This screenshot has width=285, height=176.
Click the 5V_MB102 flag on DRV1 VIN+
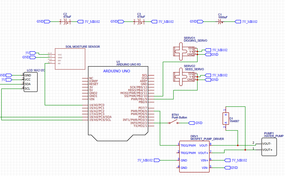[x=227, y=160]
